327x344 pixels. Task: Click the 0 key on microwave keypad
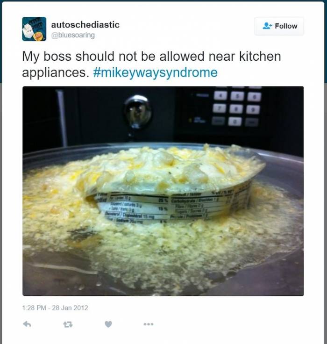click(x=235, y=122)
